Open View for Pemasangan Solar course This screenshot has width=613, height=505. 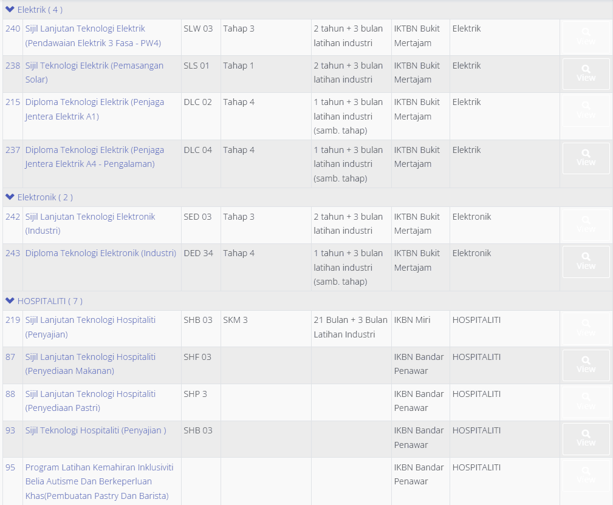click(586, 73)
